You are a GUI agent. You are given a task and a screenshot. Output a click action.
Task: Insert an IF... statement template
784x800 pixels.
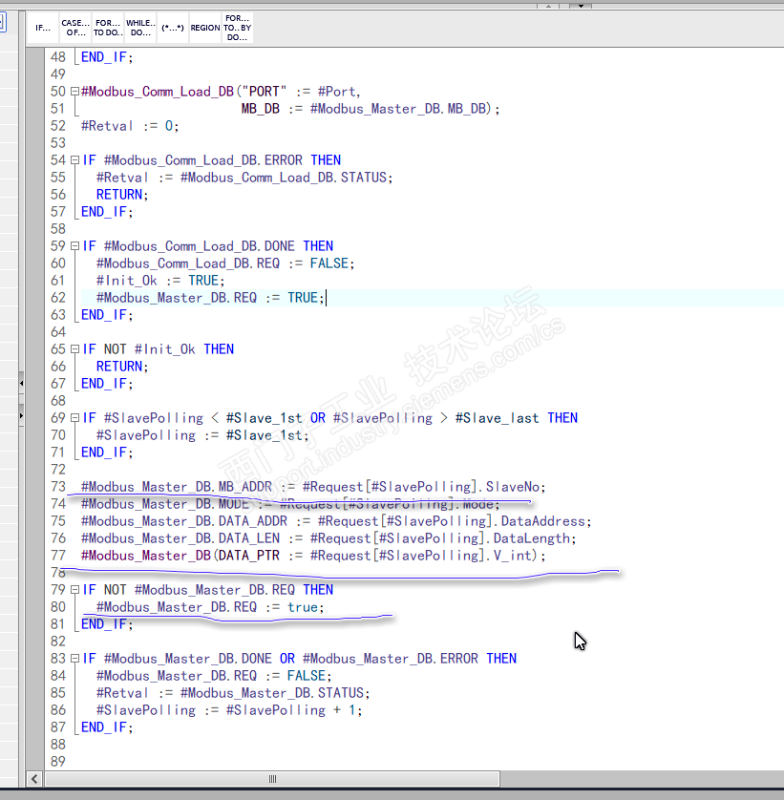43,28
